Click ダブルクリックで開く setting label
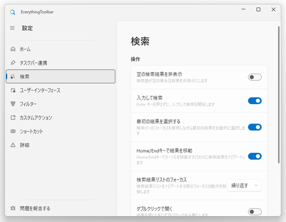This screenshot has height=222, width=286. coord(154,209)
